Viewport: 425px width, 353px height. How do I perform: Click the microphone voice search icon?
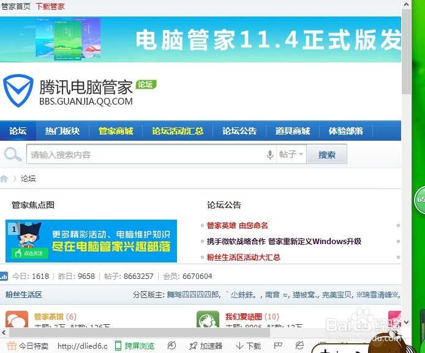click(x=270, y=155)
